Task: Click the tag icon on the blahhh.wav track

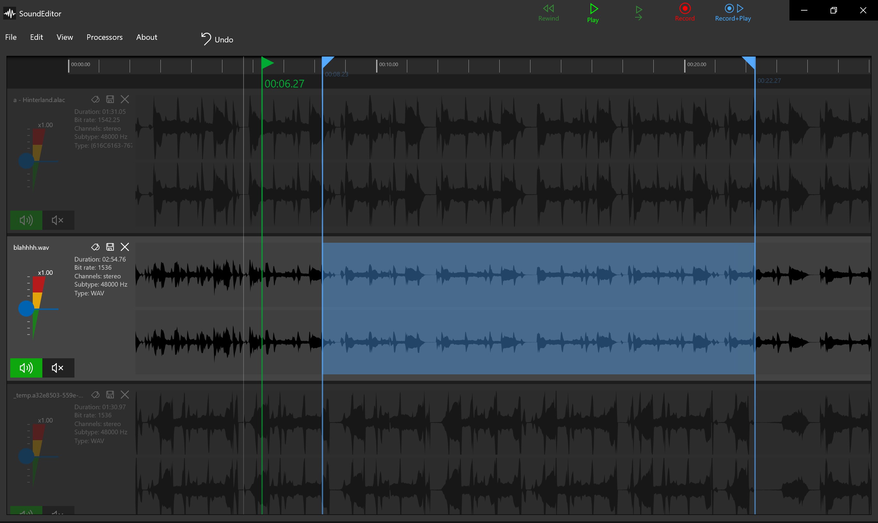Action: point(95,247)
